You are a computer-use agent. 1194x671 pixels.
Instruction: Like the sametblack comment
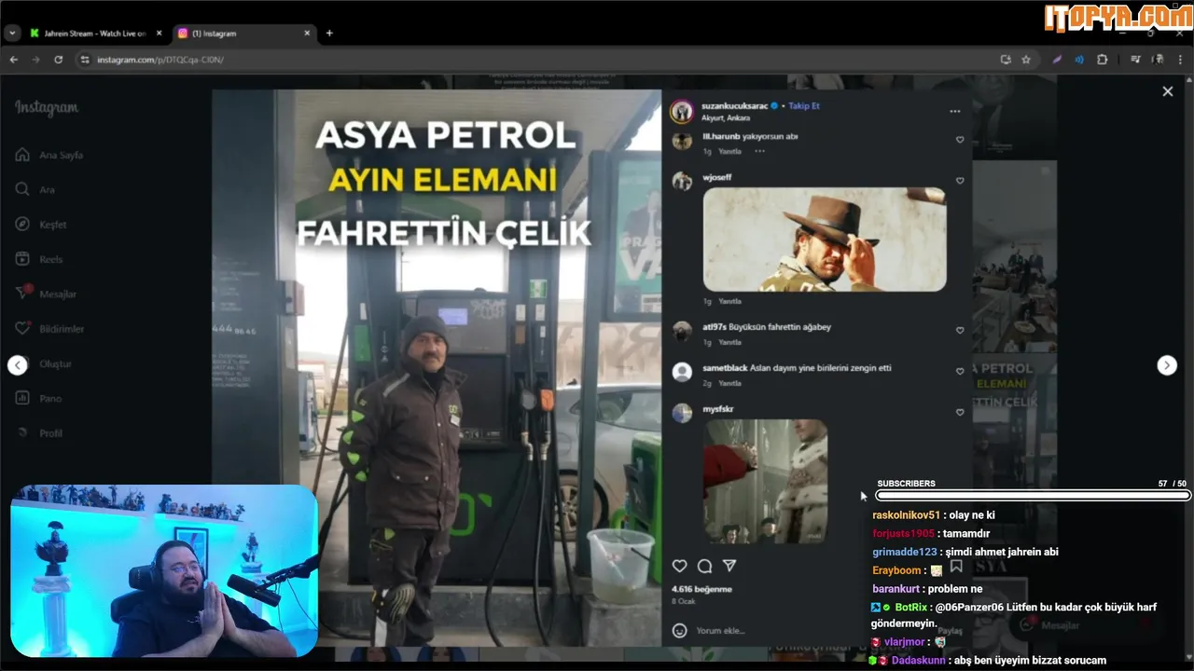coord(959,371)
